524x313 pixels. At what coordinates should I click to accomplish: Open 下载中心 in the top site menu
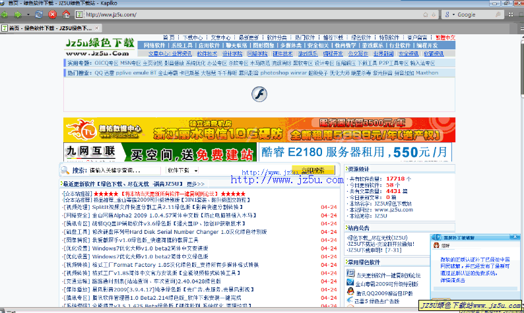click(193, 38)
